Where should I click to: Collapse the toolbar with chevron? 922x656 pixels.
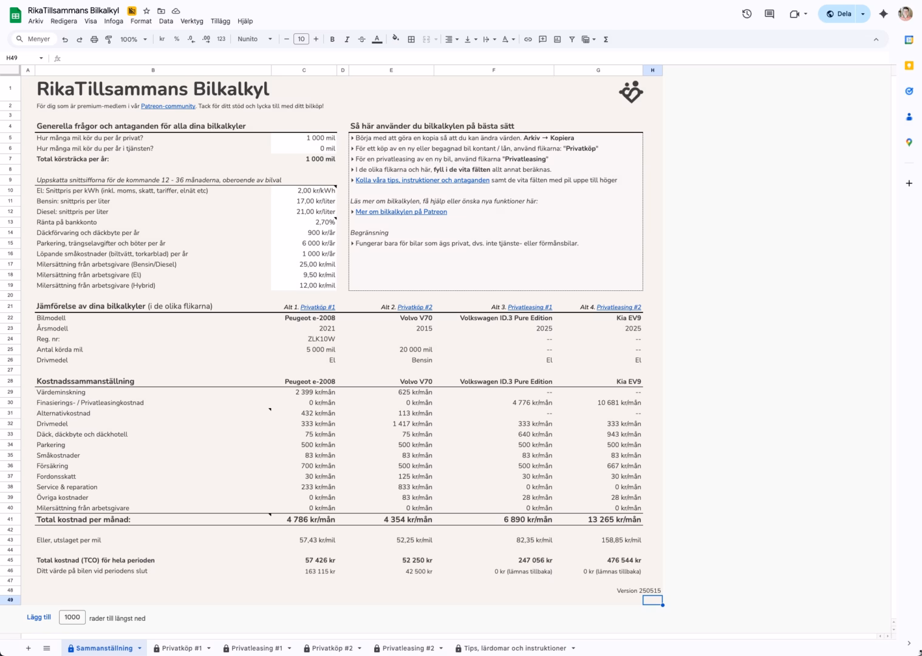coord(876,39)
